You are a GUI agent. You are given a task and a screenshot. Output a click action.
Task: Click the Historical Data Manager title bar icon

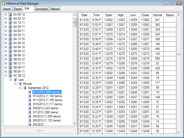(x=4, y=3)
